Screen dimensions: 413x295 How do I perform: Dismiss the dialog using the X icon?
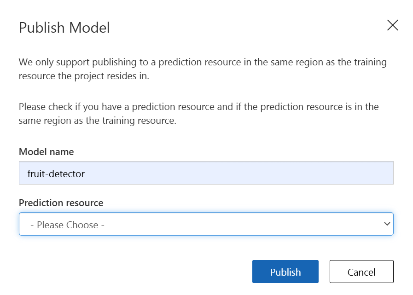tap(392, 25)
